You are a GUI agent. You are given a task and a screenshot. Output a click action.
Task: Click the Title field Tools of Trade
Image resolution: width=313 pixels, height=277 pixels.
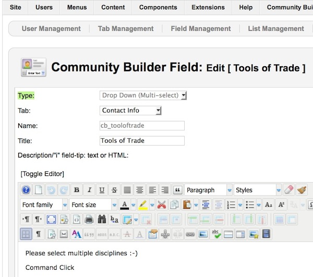(x=142, y=141)
